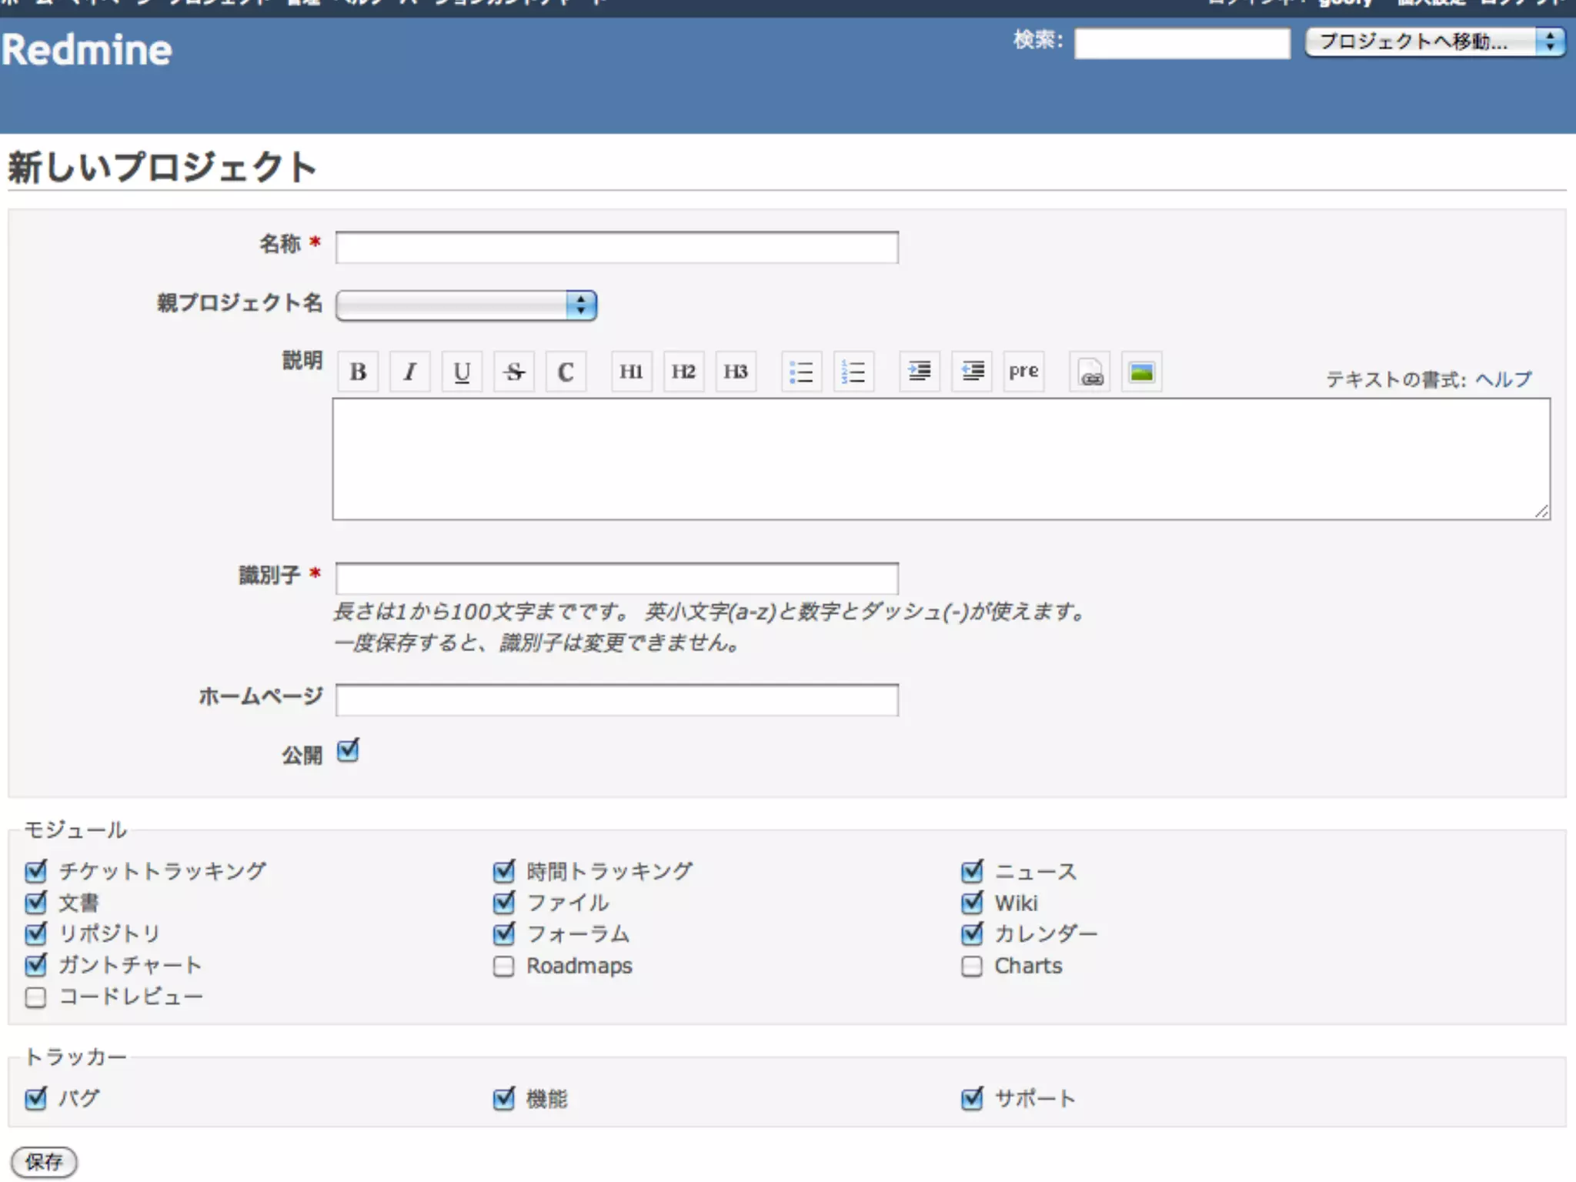
Task: Insert H2 heading via toolbar
Action: [683, 372]
